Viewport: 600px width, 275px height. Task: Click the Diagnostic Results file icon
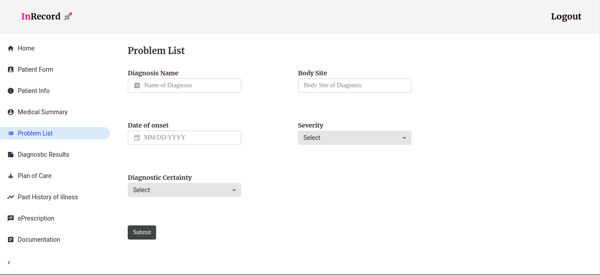pos(11,155)
